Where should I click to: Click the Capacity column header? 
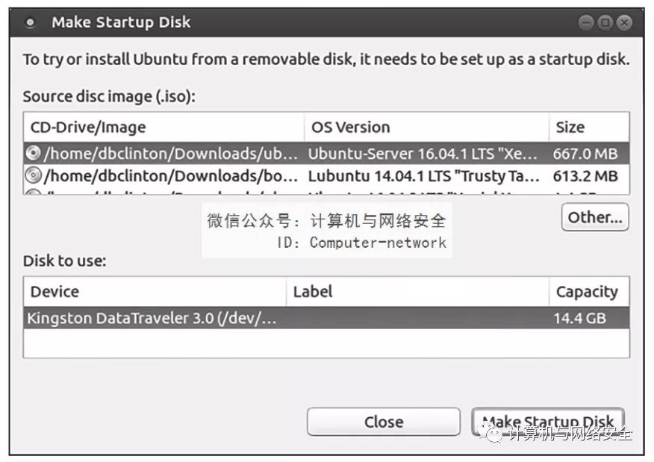[x=588, y=292]
